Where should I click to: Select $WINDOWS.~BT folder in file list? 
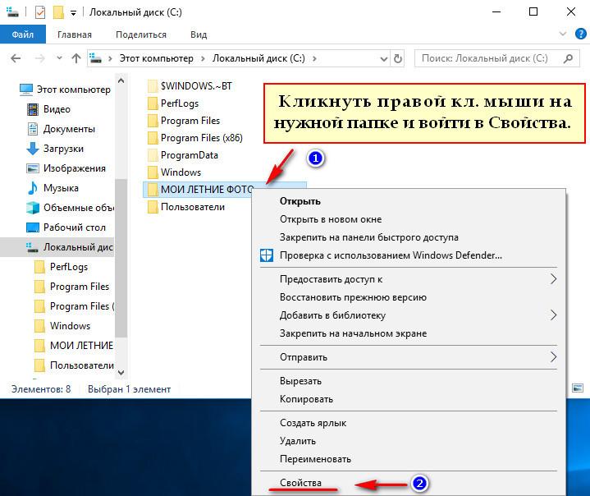click(190, 86)
